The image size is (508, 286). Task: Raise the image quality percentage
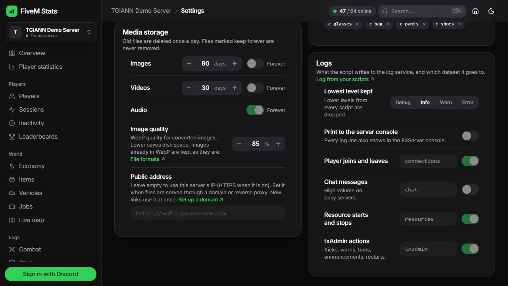point(278,144)
